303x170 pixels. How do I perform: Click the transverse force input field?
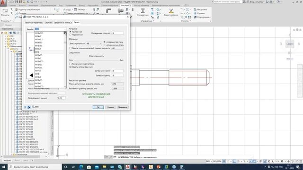[117, 34]
